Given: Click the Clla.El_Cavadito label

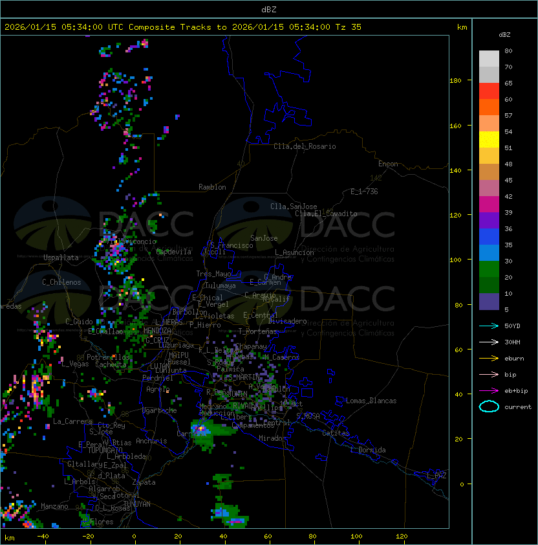Looking at the screenshot, I should point(326,214).
